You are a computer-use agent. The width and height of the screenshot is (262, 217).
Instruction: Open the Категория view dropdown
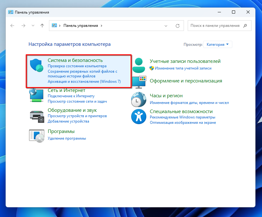pyautogui.click(x=217, y=45)
